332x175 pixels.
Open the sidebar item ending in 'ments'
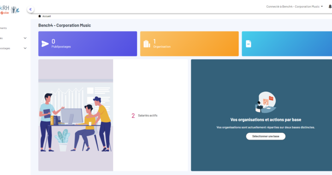click(x=3, y=28)
